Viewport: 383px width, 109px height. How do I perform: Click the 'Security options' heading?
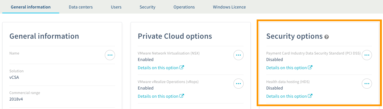click(294, 36)
